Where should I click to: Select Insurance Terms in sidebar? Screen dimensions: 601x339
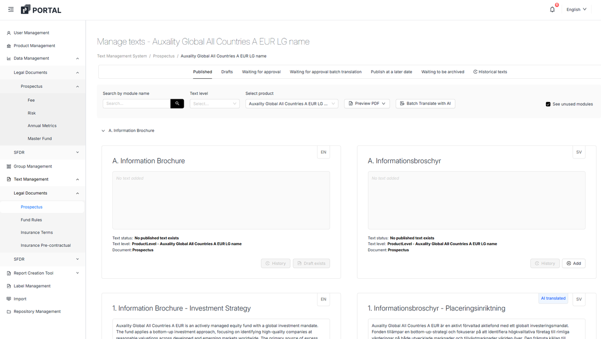[37, 233]
